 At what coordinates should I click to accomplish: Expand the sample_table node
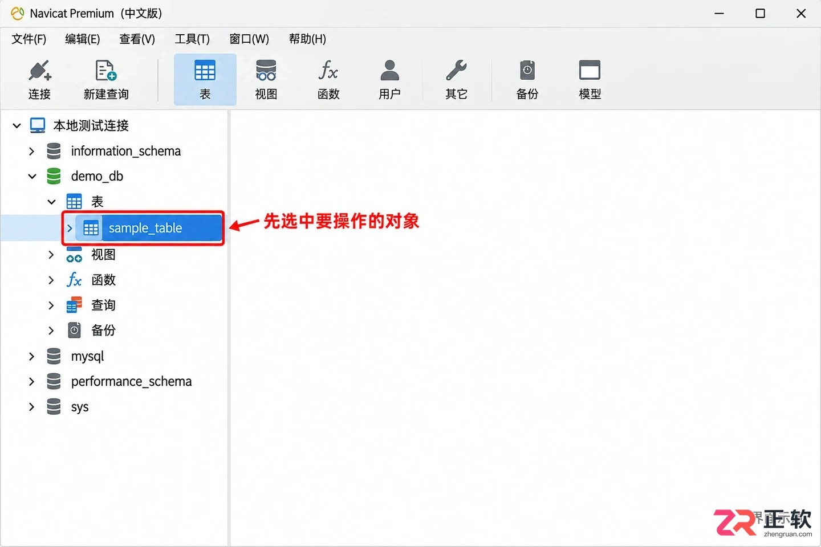(x=70, y=228)
